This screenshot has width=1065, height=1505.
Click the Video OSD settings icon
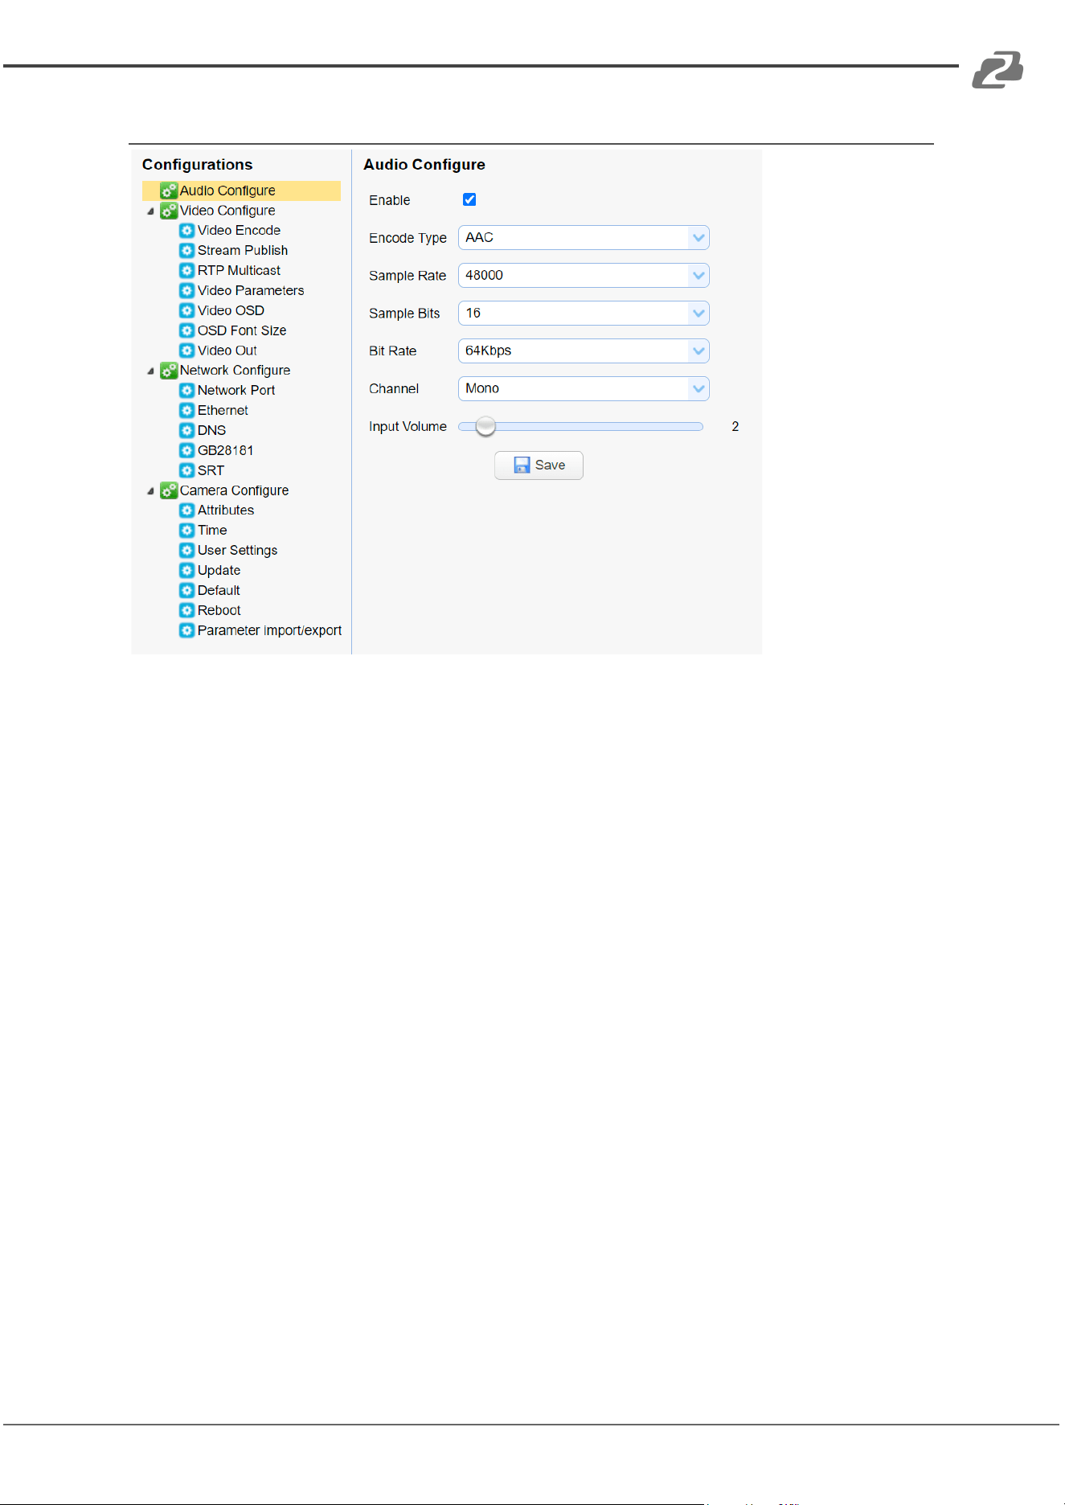click(186, 310)
